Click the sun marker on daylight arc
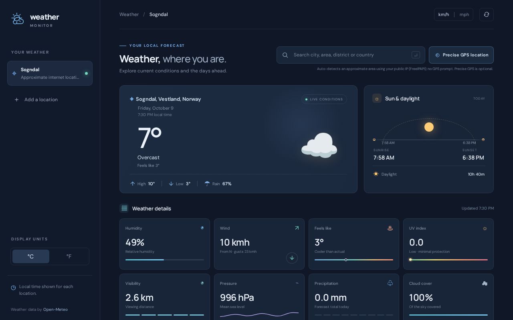 pyautogui.click(x=429, y=127)
